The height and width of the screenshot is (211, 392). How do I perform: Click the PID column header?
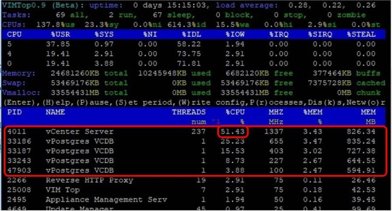[14, 112]
